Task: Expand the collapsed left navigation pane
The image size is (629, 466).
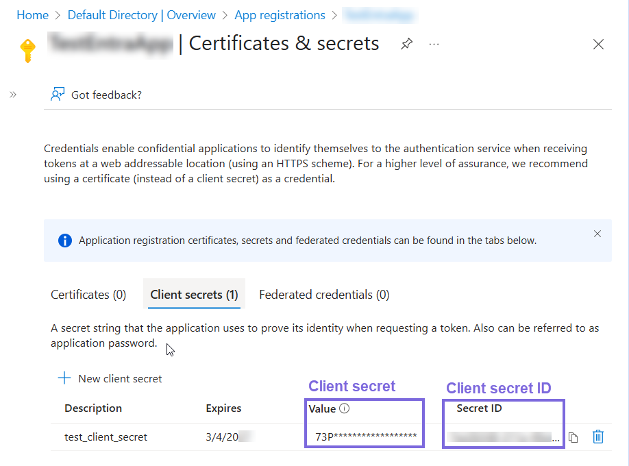Action: coord(12,95)
